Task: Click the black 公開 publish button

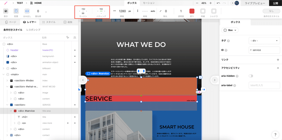Action: pyautogui.click(x=276, y=3)
